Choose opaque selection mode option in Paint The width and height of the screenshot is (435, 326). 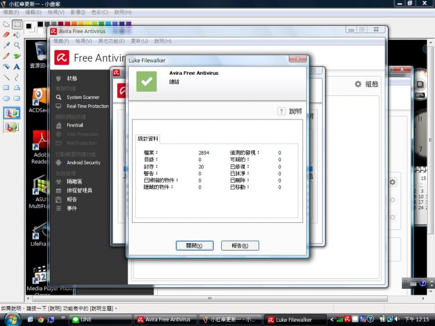coord(11,113)
